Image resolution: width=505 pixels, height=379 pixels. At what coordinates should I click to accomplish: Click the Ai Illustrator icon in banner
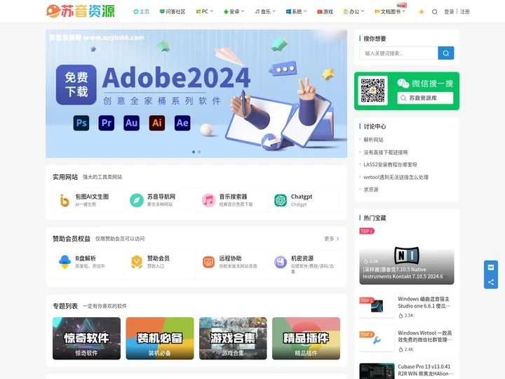point(157,123)
